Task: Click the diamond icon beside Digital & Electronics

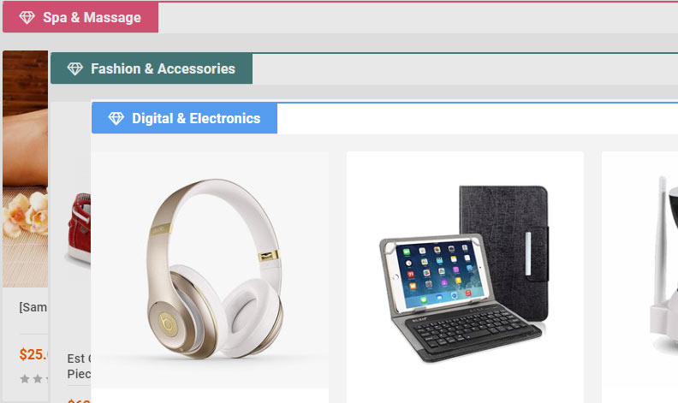Action: pos(116,118)
